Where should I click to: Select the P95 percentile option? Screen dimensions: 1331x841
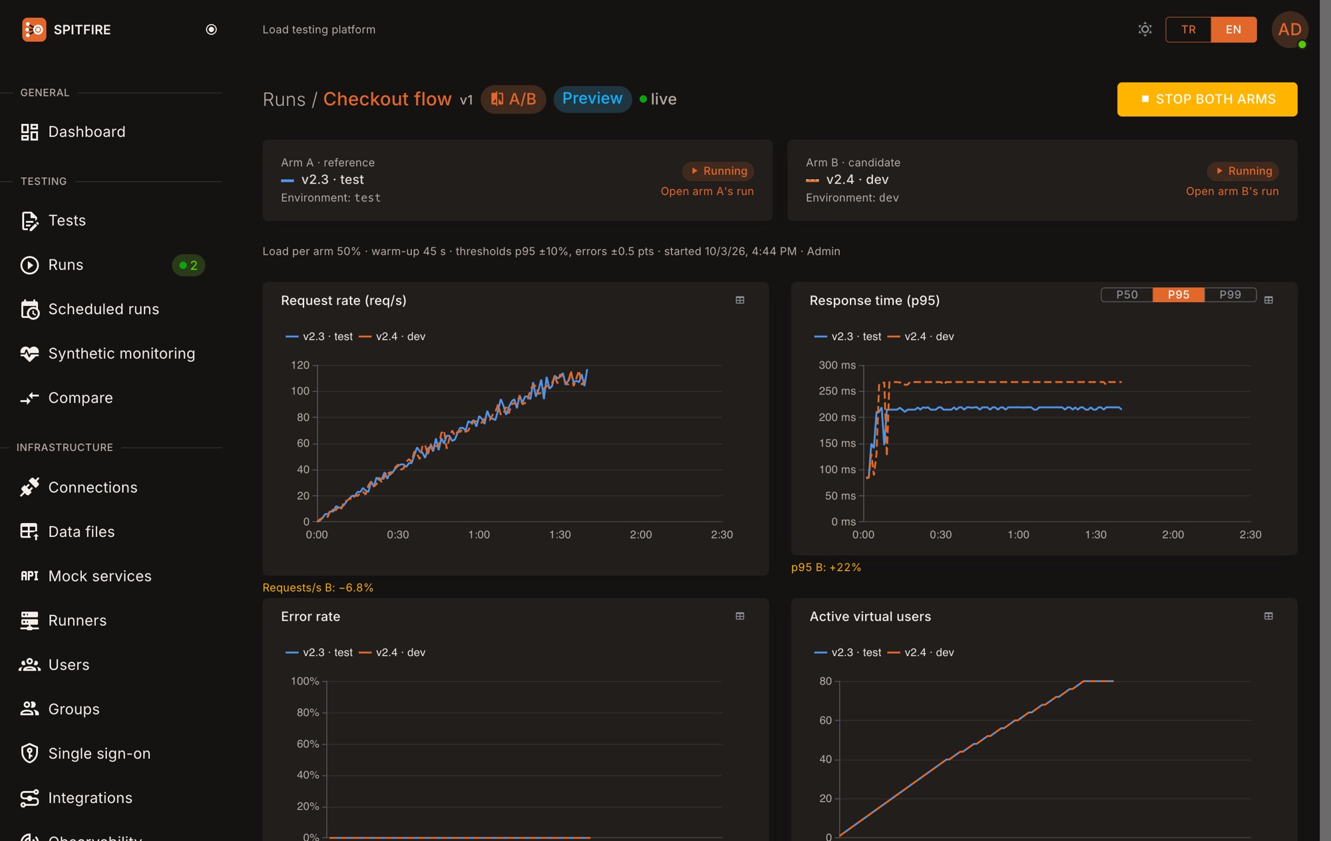pos(1178,294)
